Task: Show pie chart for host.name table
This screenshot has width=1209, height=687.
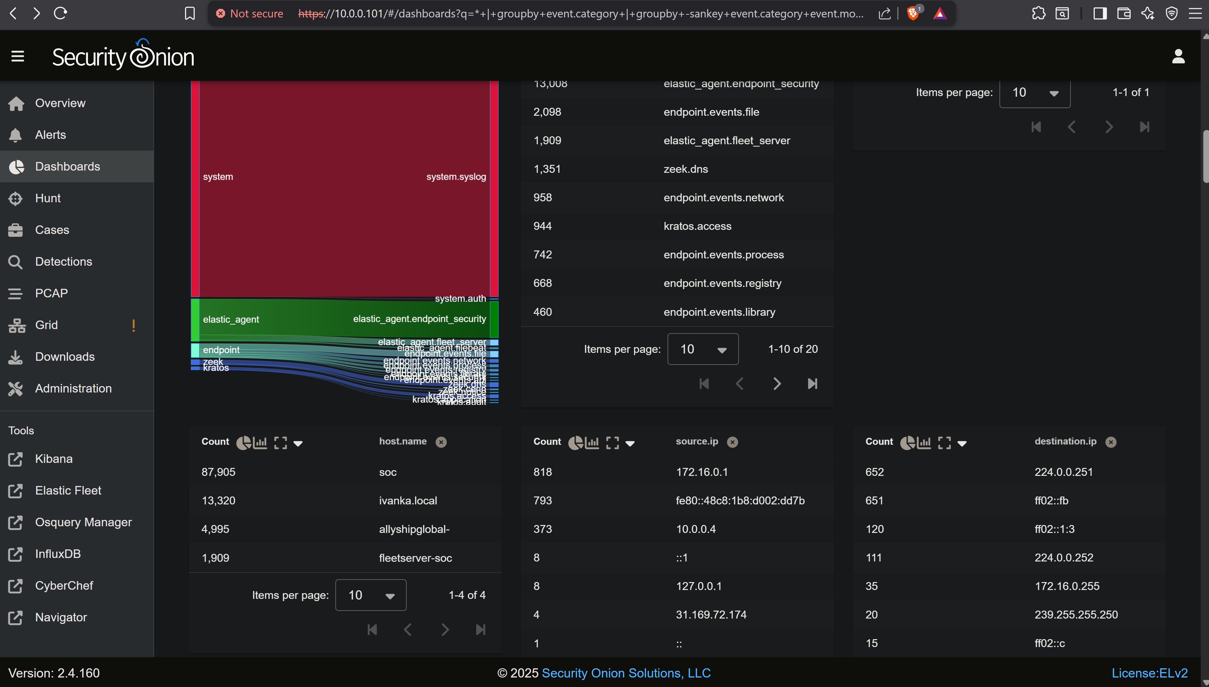Action: pyautogui.click(x=243, y=442)
